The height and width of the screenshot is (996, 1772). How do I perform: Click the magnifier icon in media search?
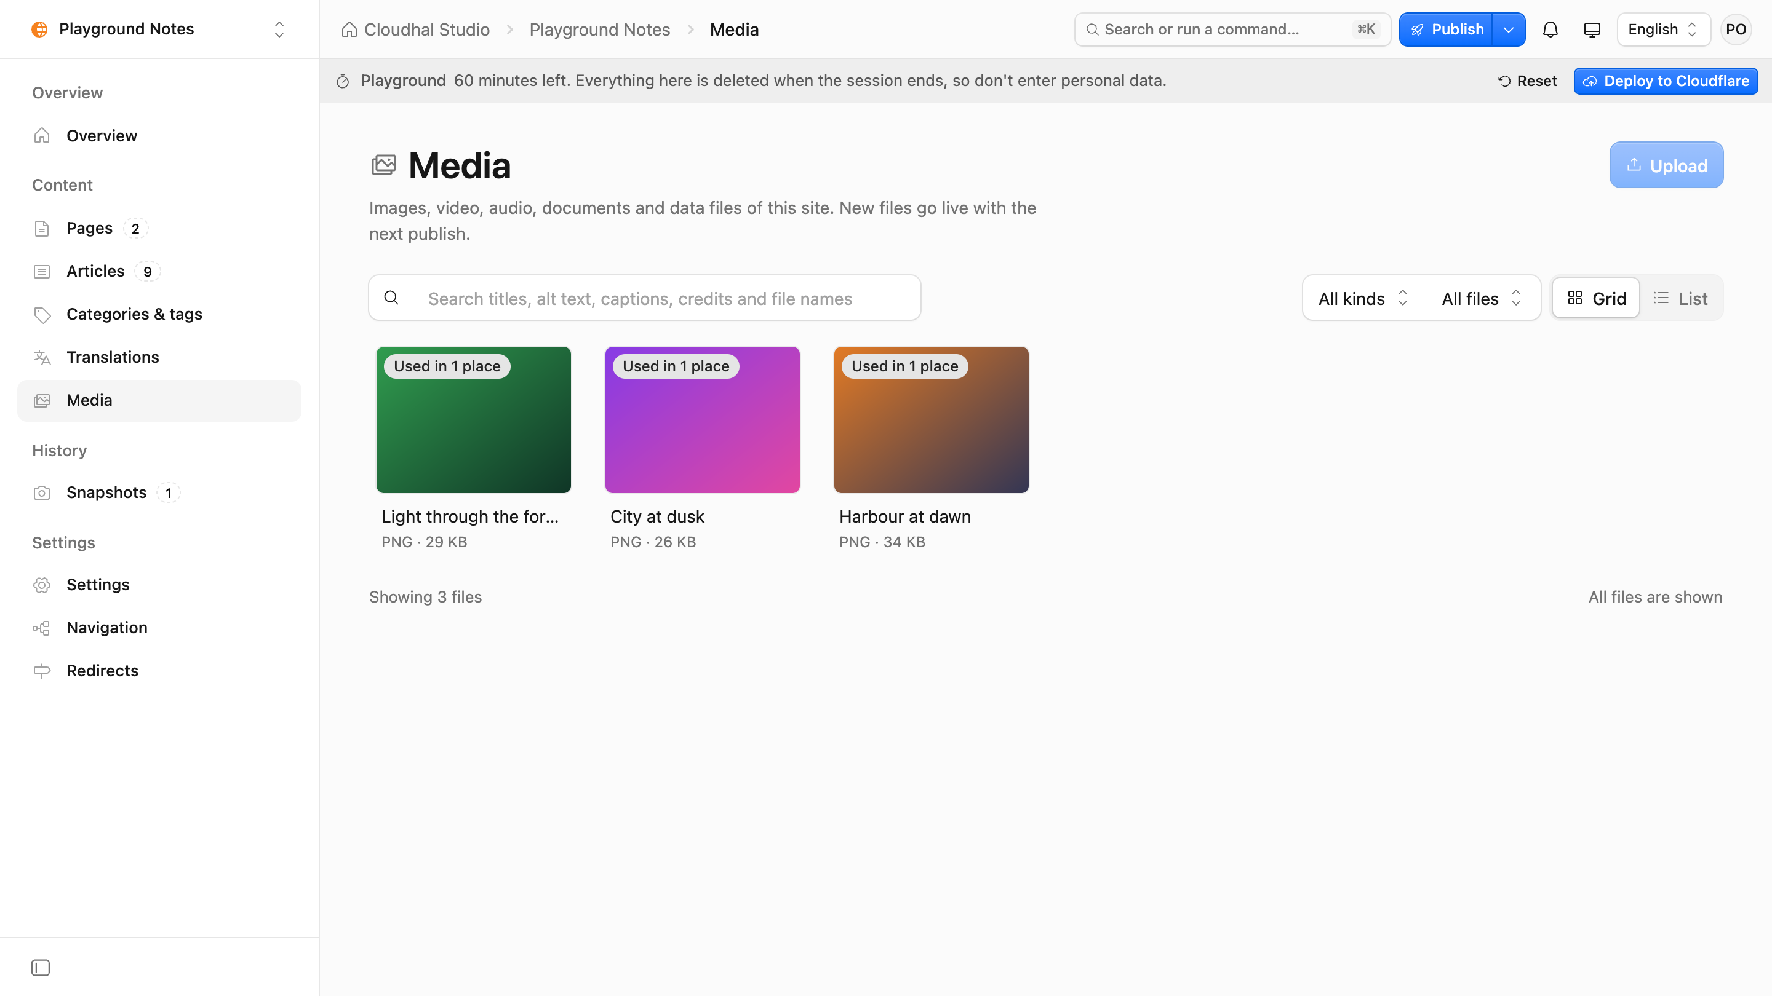pos(391,298)
